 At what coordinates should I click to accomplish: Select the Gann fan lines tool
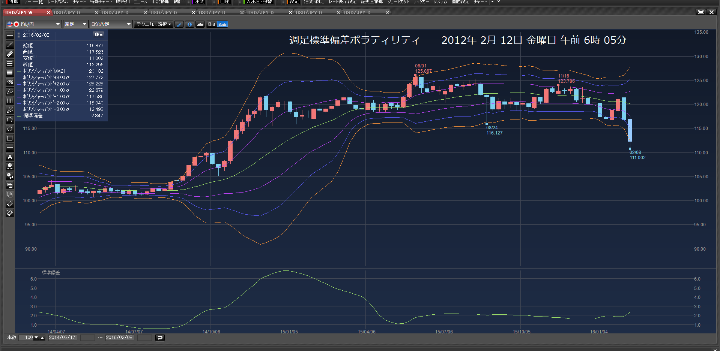pos(10,110)
